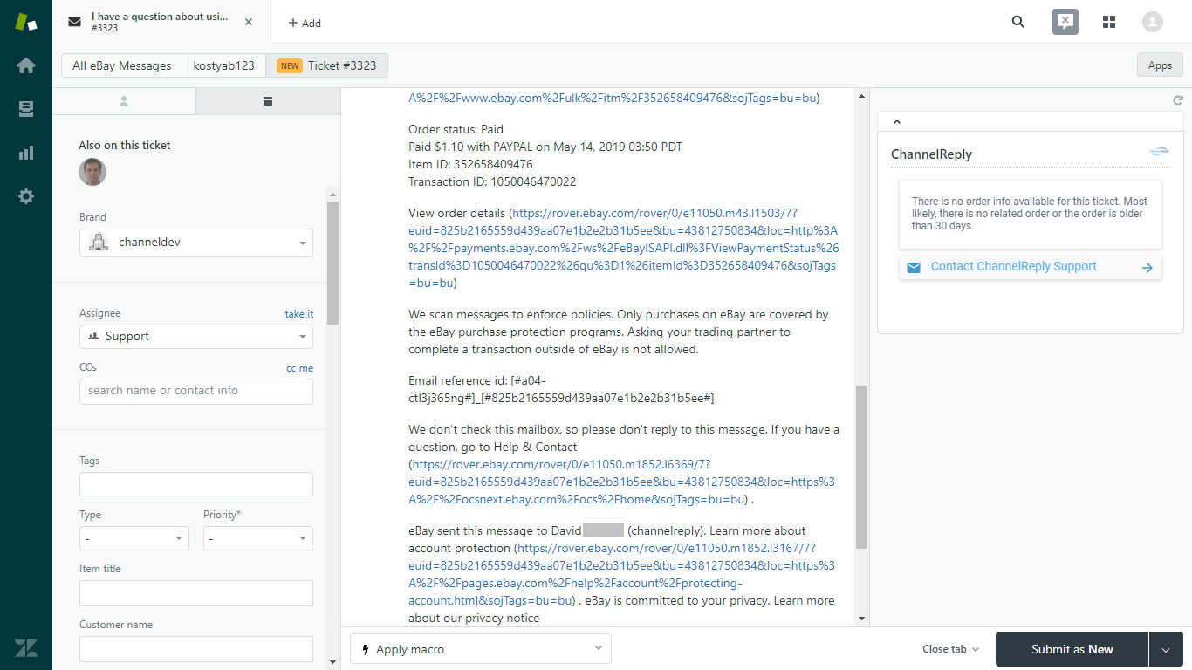Open the search magnifier icon
This screenshot has height=670, width=1192.
tap(1018, 22)
